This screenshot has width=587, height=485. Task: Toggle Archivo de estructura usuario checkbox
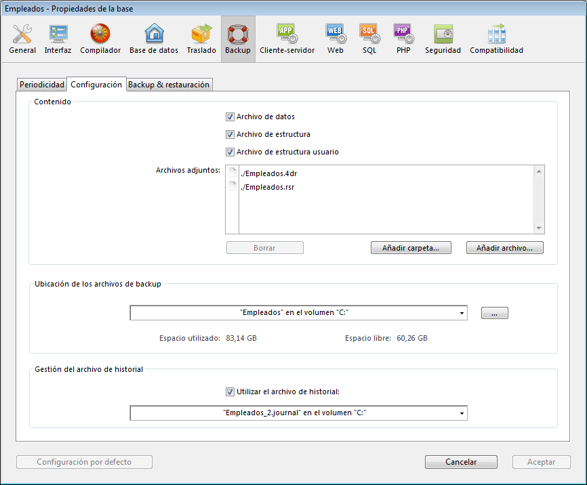(x=230, y=152)
